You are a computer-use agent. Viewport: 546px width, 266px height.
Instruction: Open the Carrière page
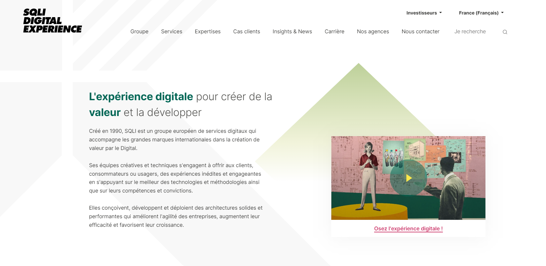[x=334, y=32]
